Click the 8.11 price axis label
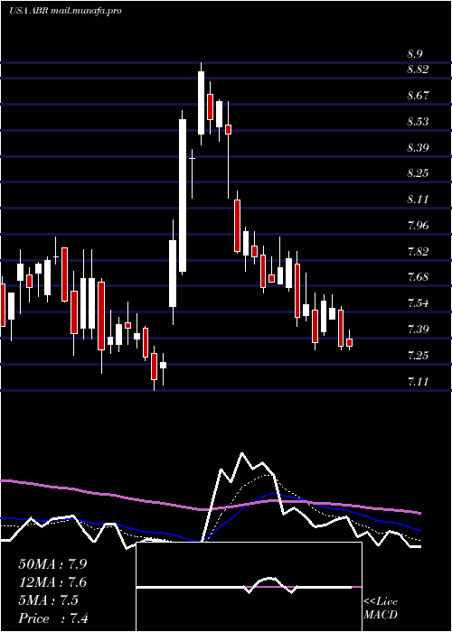This screenshot has width=452, height=632. coord(418,200)
